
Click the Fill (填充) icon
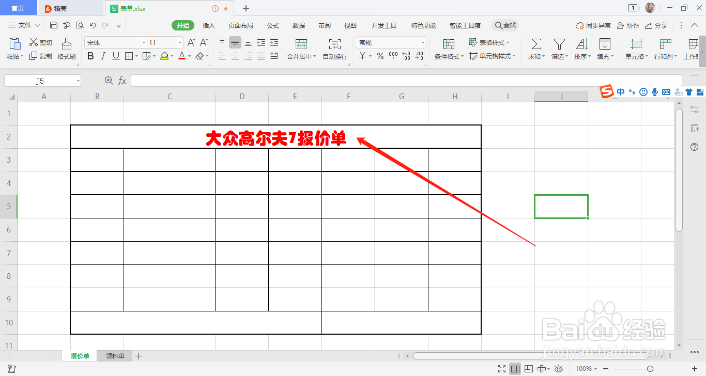(605, 44)
